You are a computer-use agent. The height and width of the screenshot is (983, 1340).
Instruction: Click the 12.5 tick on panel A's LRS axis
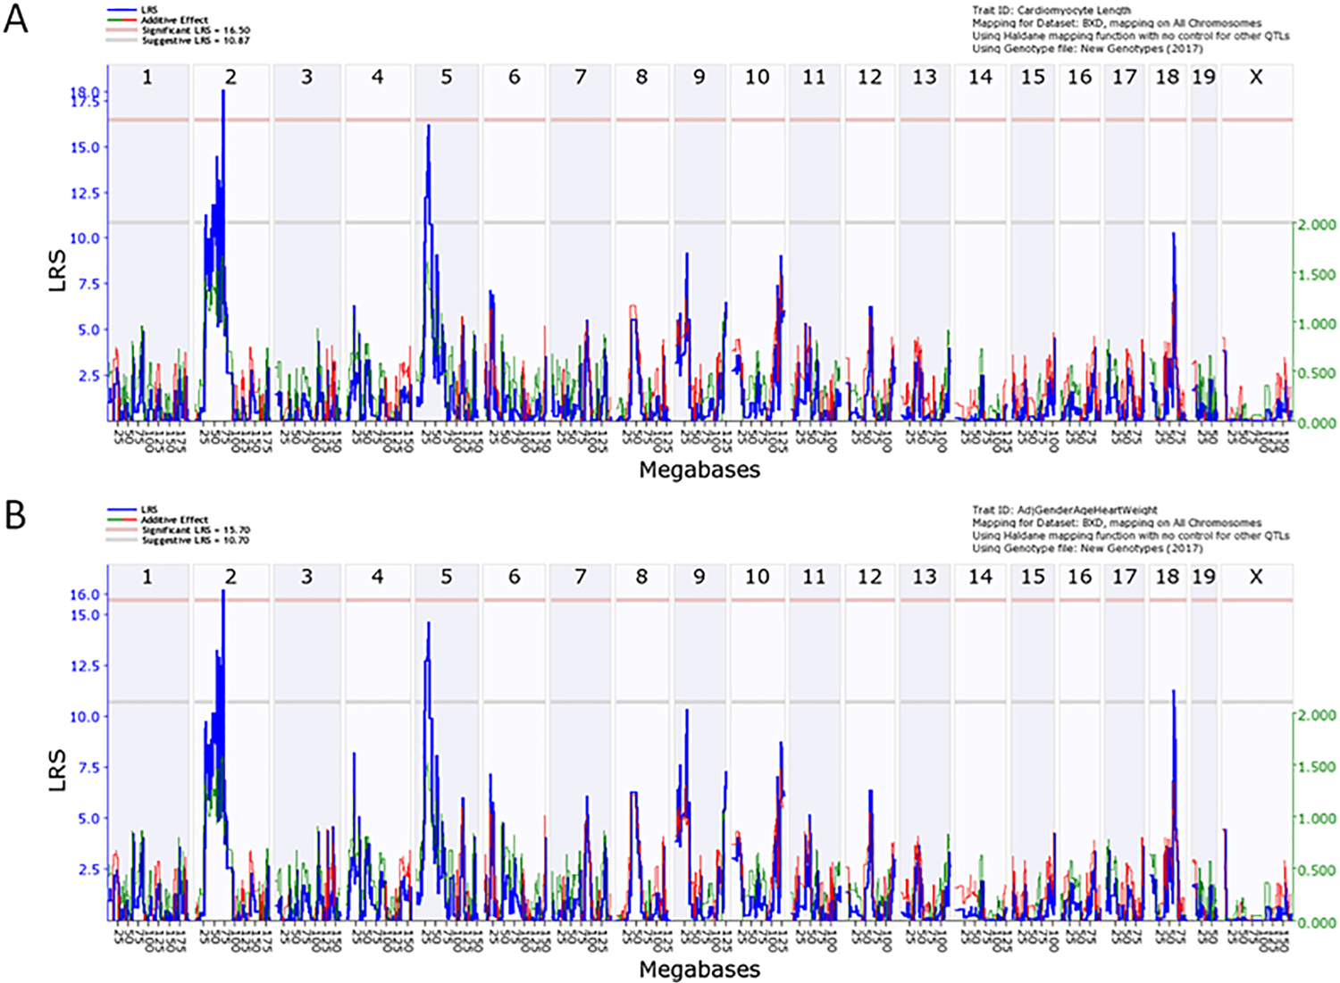tap(85, 193)
